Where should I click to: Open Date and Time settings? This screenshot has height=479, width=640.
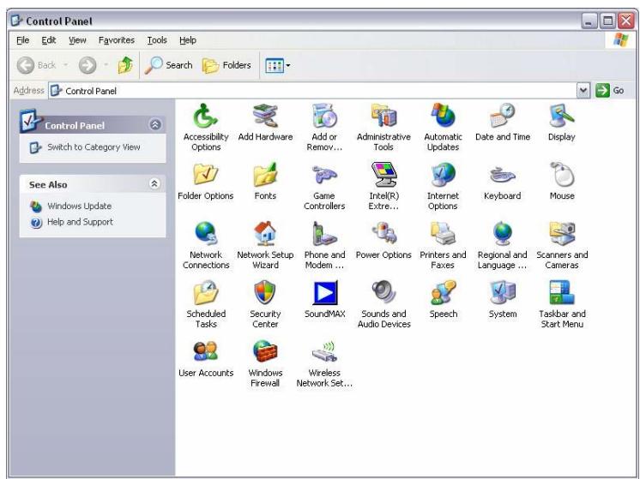[x=503, y=123]
